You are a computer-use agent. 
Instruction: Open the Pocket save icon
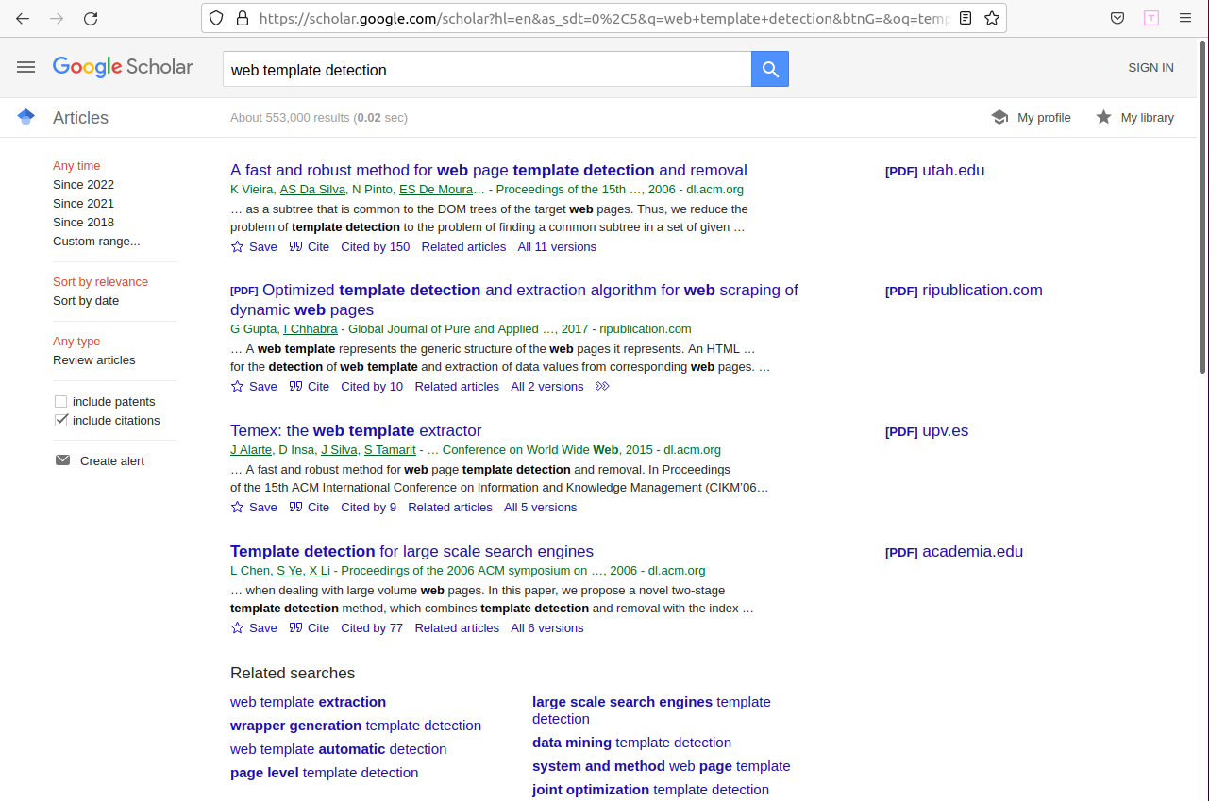coord(1117,18)
